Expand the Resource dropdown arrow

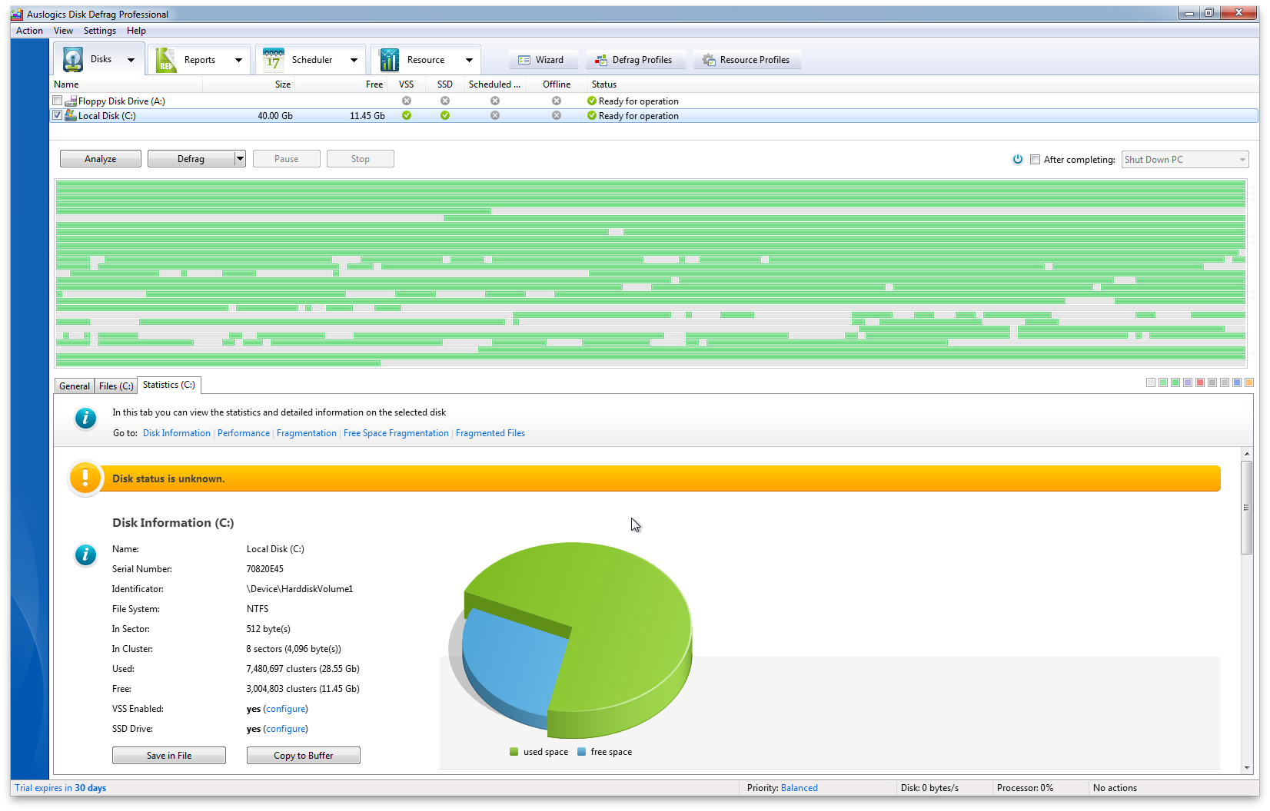pos(469,60)
